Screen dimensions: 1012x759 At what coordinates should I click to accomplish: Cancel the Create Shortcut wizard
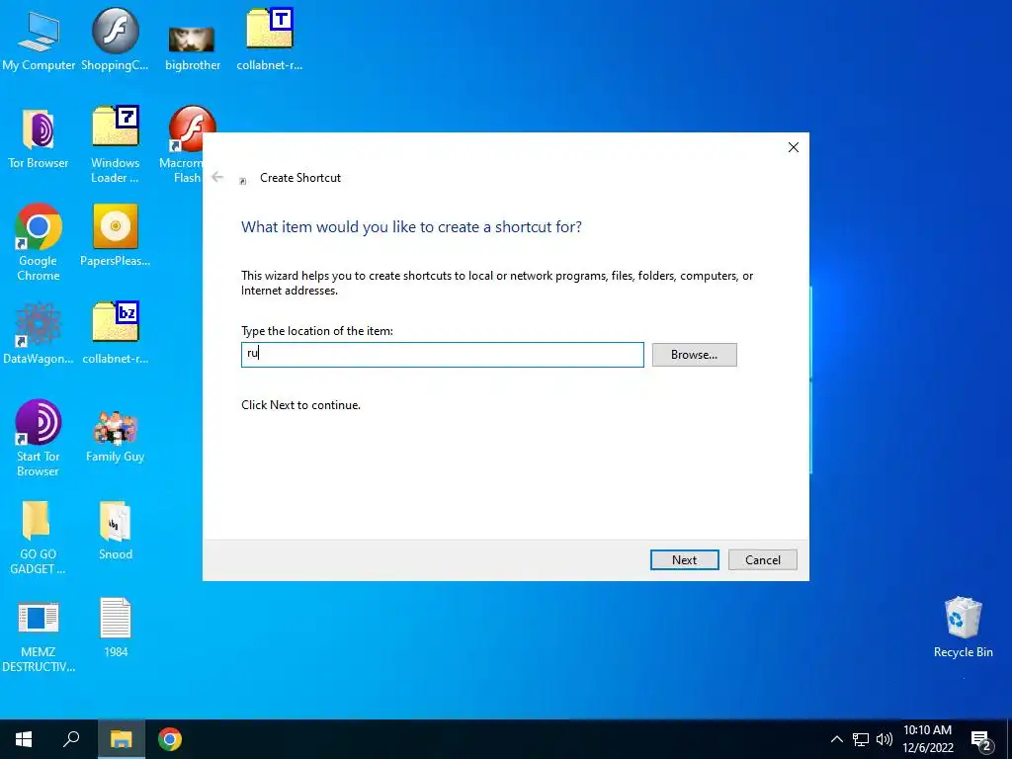(x=762, y=559)
